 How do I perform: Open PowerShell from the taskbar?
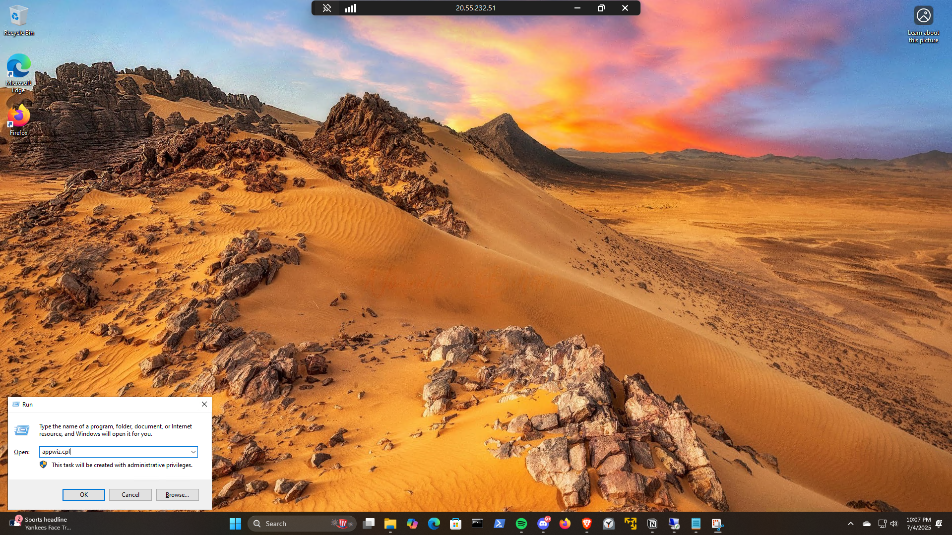click(499, 524)
